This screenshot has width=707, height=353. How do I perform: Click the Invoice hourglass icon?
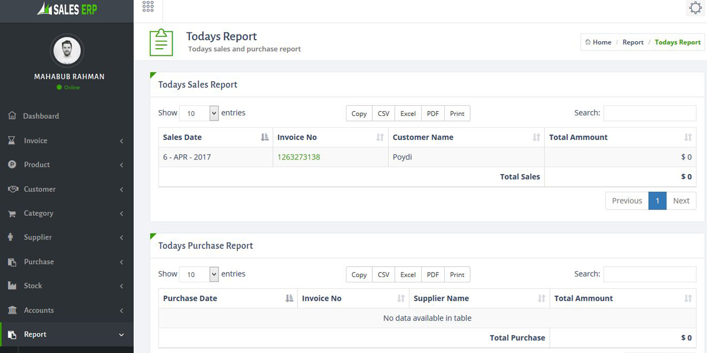pos(12,141)
